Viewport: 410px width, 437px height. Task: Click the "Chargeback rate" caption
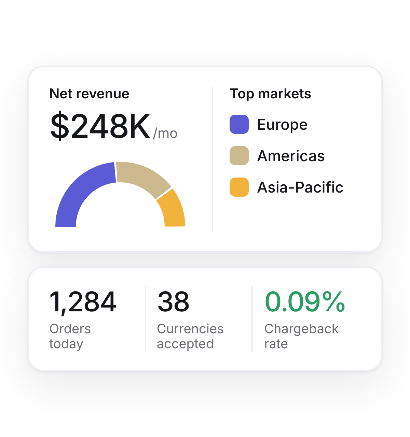click(x=301, y=336)
